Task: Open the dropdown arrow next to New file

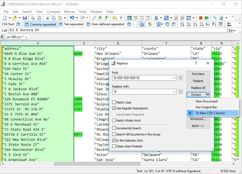Action: [9, 18]
